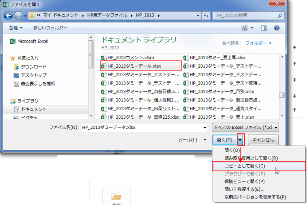Screen dimensions: 307x205
Task: Click the navigation pane scrollbar thumb
Action: [x=91, y=54]
